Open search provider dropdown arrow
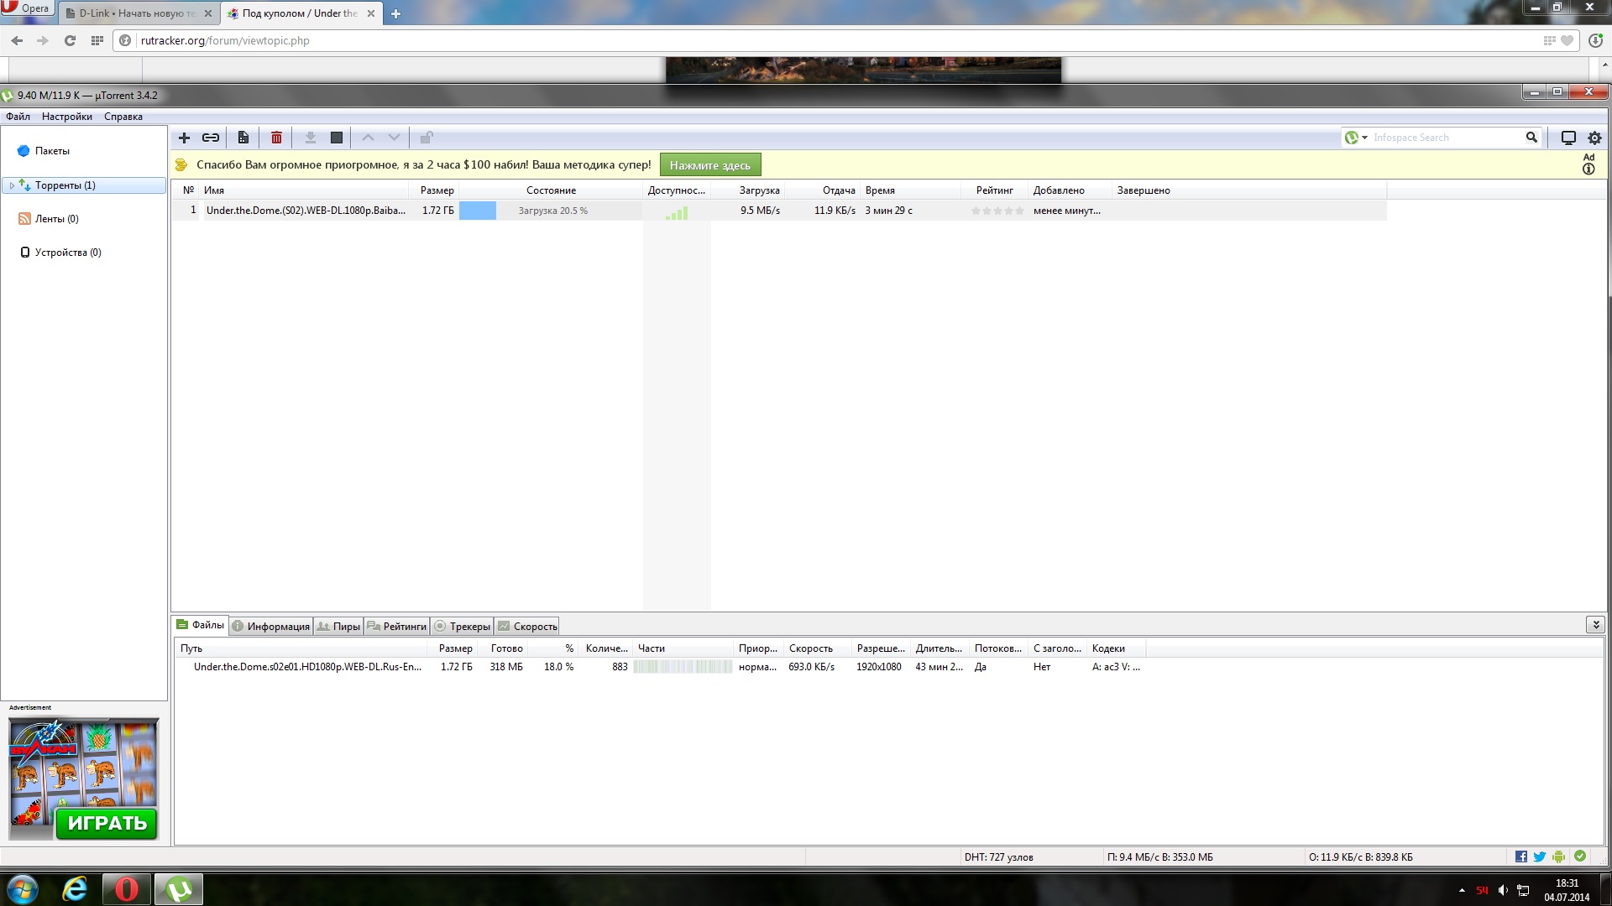1612x906 pixels. [x=1364, y=138]
